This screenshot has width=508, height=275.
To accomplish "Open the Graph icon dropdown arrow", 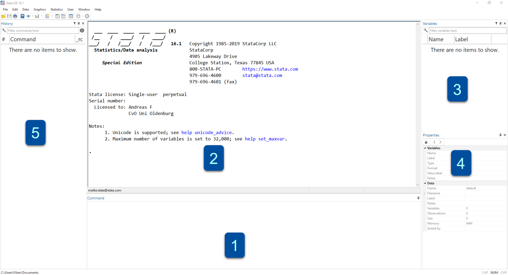I will [41, 16].
